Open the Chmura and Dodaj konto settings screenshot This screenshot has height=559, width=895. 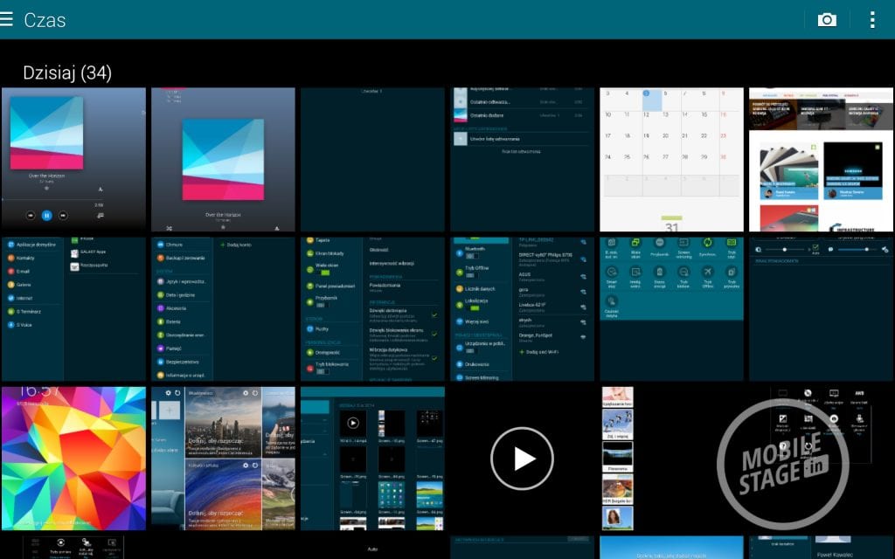(223, 308)
